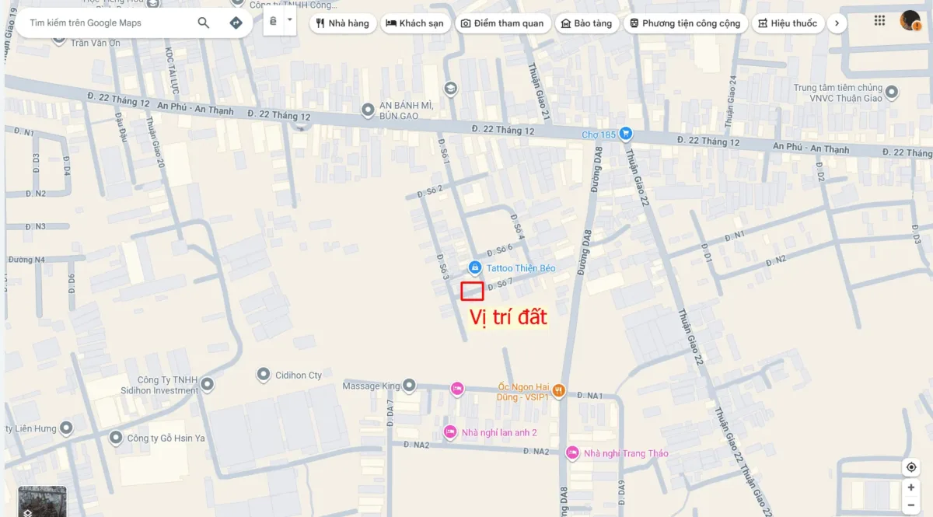Click the Google Maps search box
933x517 pixels.
(x=107, y=23)
